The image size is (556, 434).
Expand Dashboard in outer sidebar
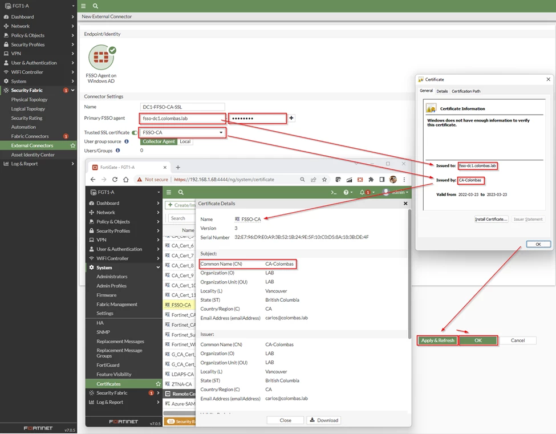(38, 17)
